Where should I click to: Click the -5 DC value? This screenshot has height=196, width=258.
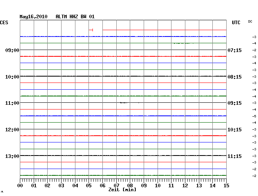(254, 116)
